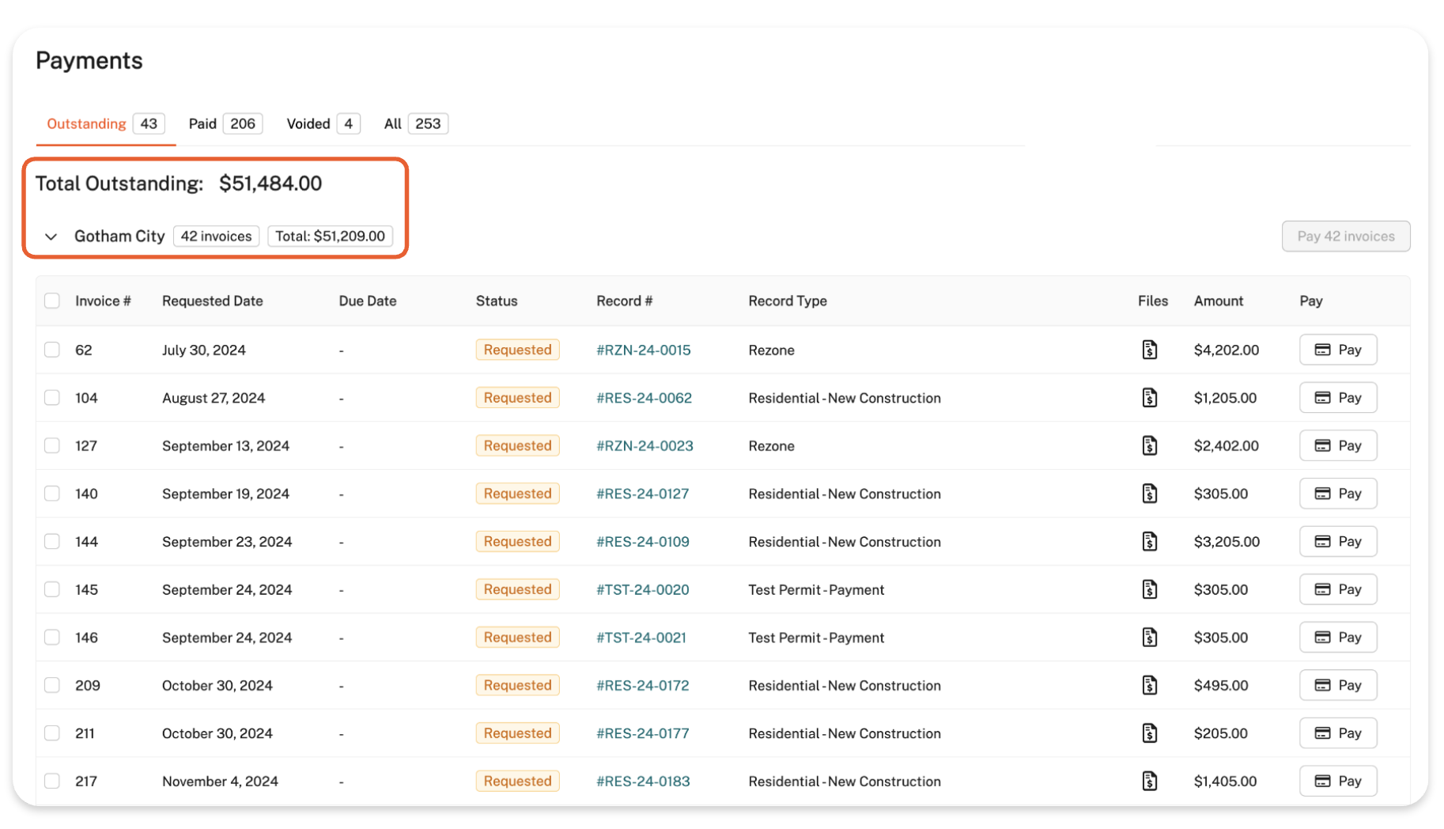This screenshot has height=829, width=1444.
Task: Switch to the Paid tab
Action: point(224,123)
